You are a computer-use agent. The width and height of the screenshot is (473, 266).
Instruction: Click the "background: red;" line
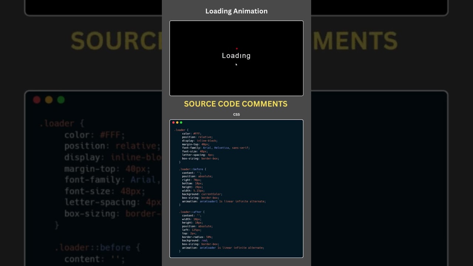[195, 241]
